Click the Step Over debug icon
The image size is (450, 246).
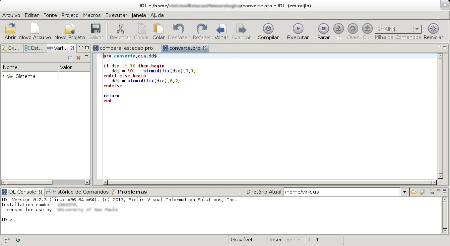(x=353, y=29)
